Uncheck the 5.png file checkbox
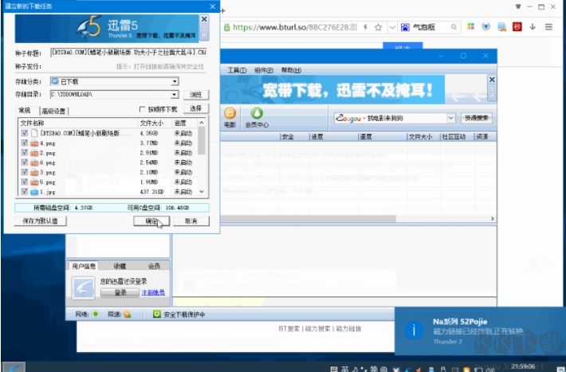The image size is (566, 372). 25,182
